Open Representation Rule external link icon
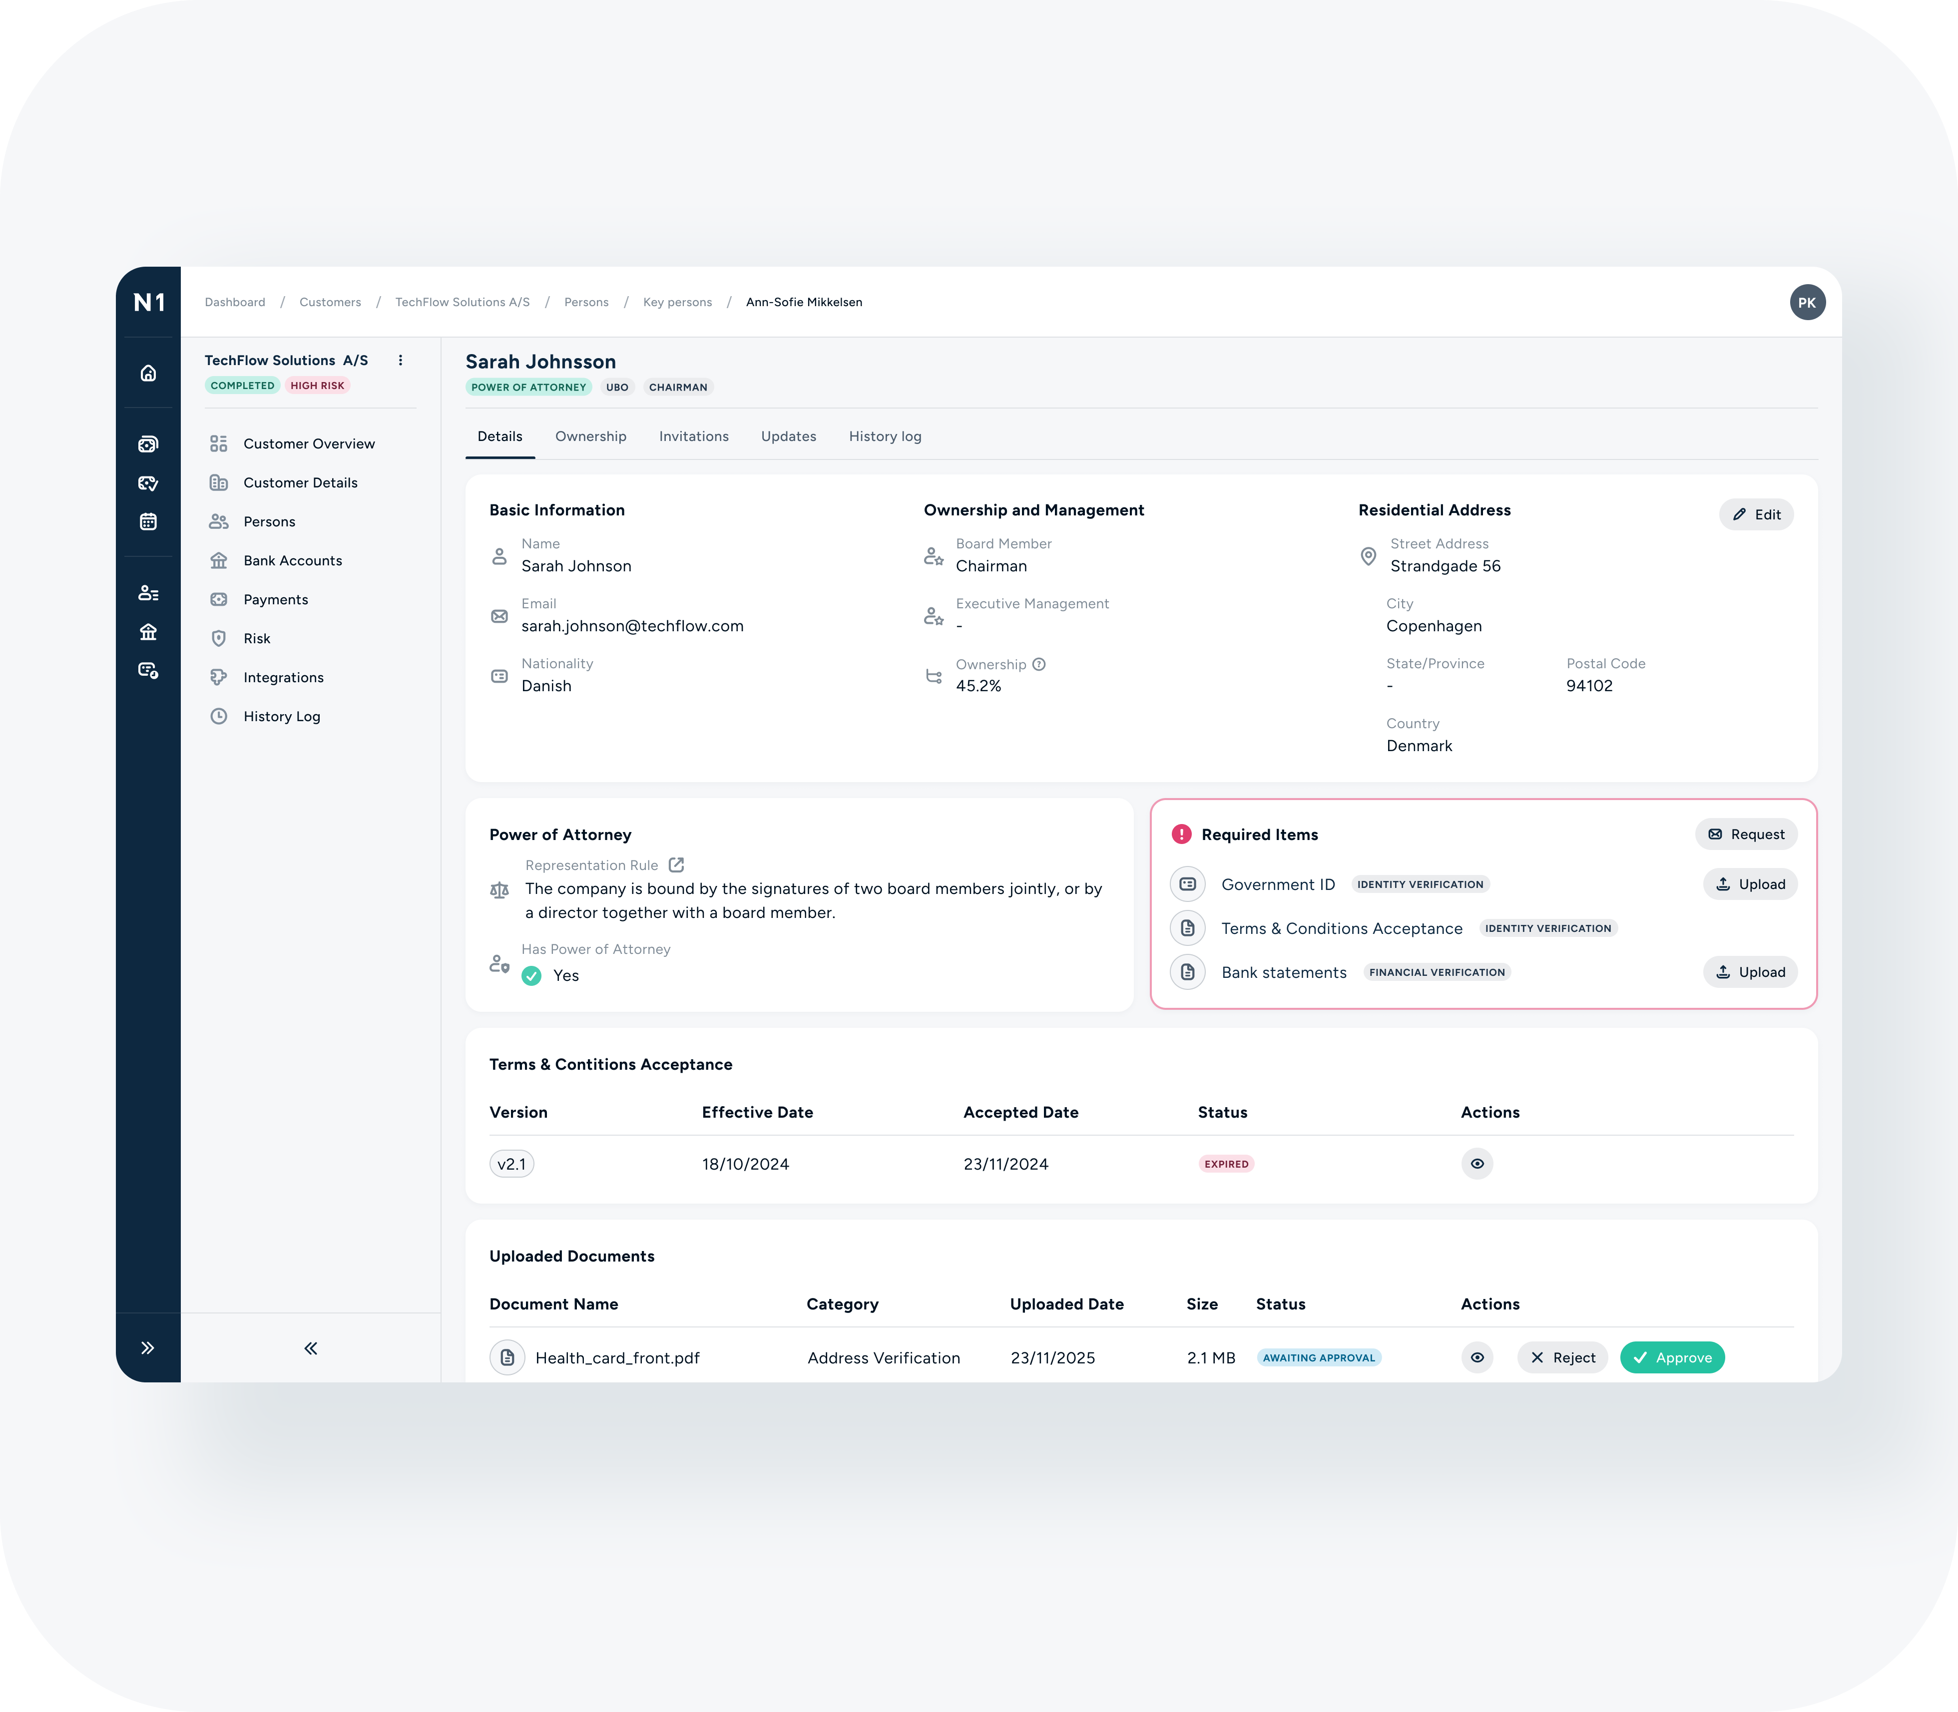Image resolution: width=1958 pixels, height=1712 pixels. pos(676,864)
